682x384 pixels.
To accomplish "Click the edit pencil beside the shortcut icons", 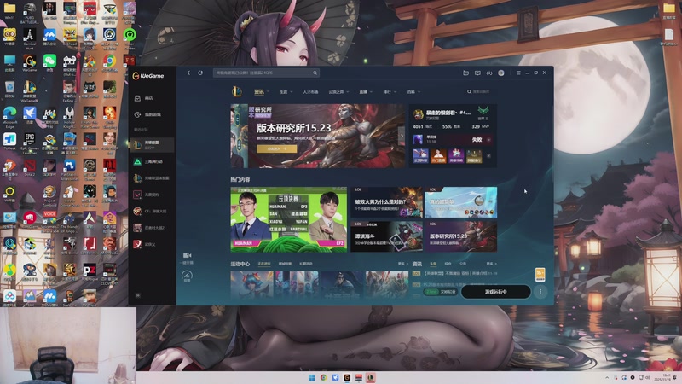I will [488, 156].
